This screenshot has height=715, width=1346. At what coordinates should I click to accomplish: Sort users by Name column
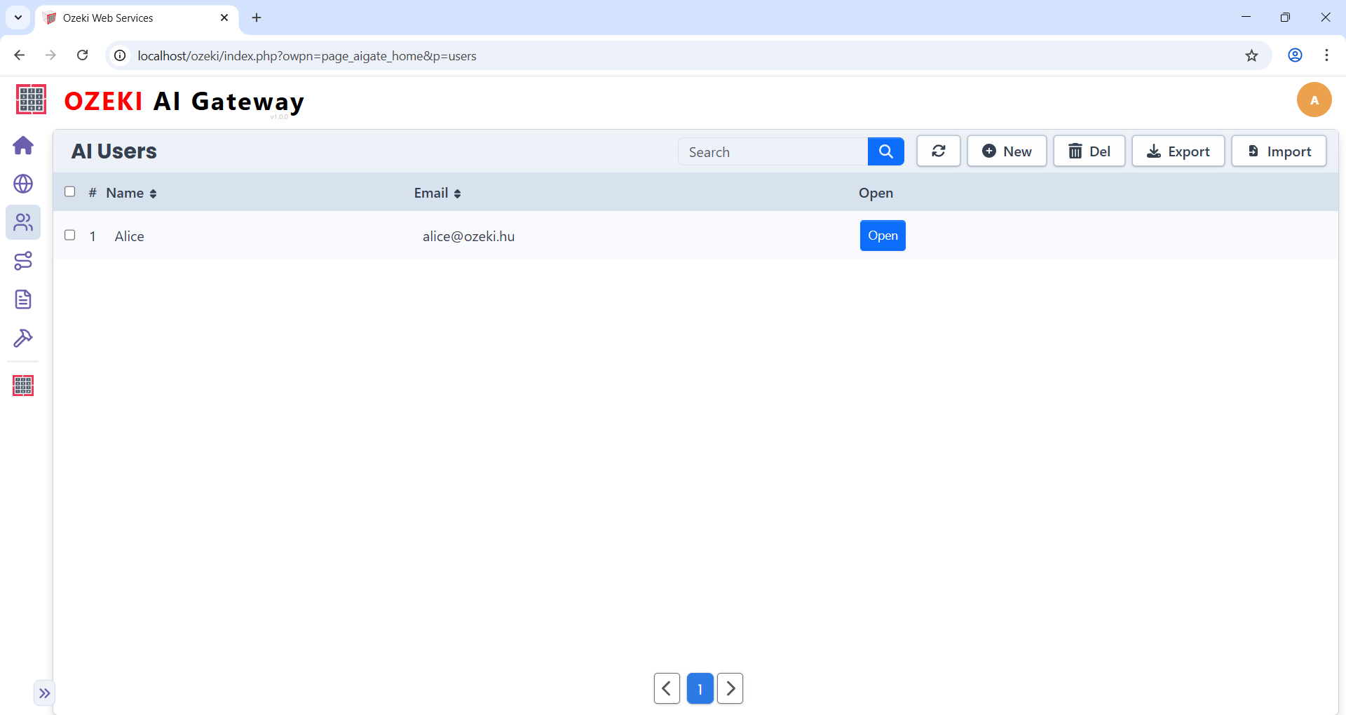tap(131, 193)
